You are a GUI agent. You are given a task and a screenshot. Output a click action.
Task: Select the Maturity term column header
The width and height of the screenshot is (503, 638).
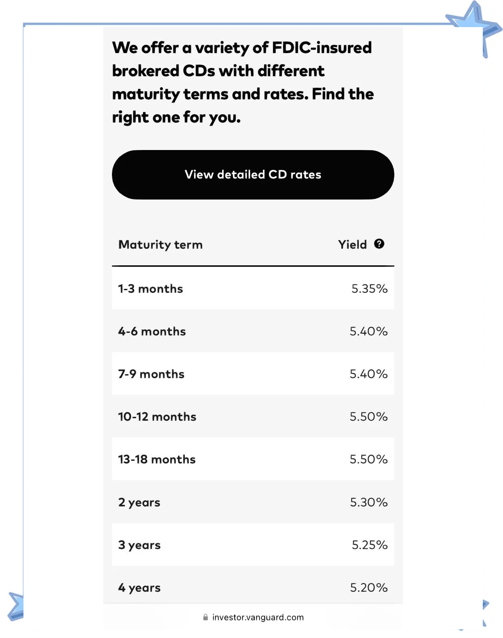[160, 245]
